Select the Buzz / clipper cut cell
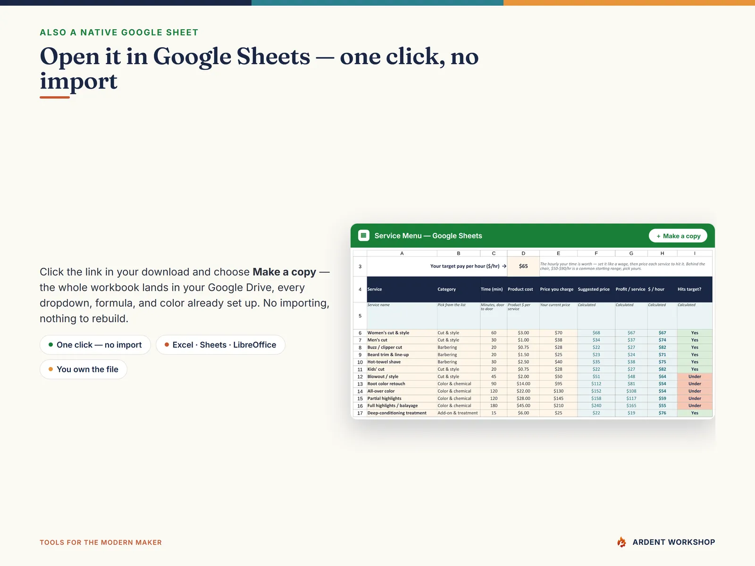Screen dimensions: 755x566 pos(402,348)
